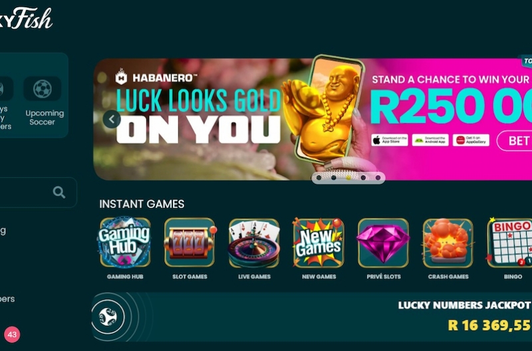Click the Upcoming Soccer ball icon
Screen dimensions: 532x351
coord(43,88)
